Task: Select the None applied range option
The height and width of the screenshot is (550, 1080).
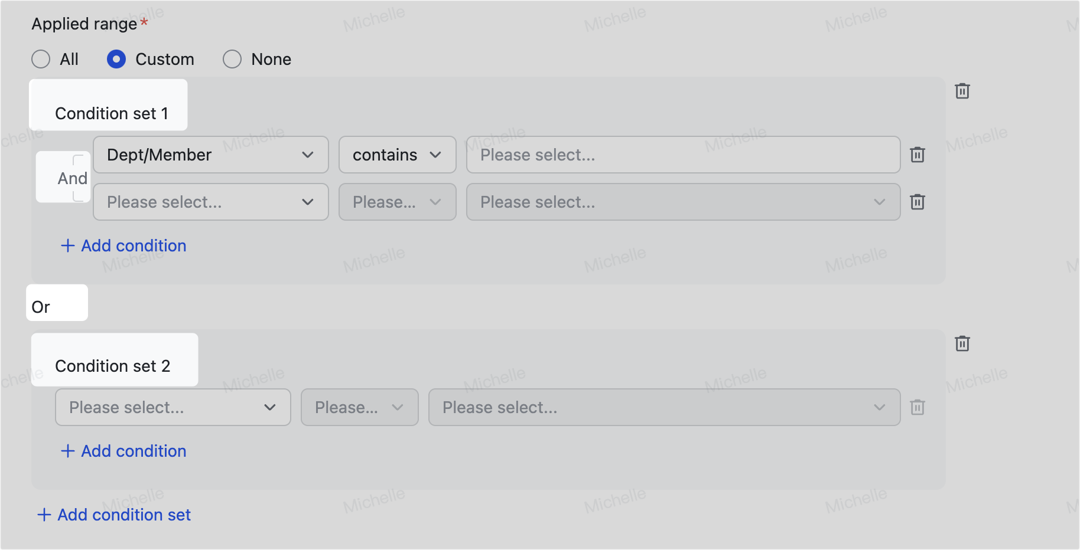Action: [232, 59]
